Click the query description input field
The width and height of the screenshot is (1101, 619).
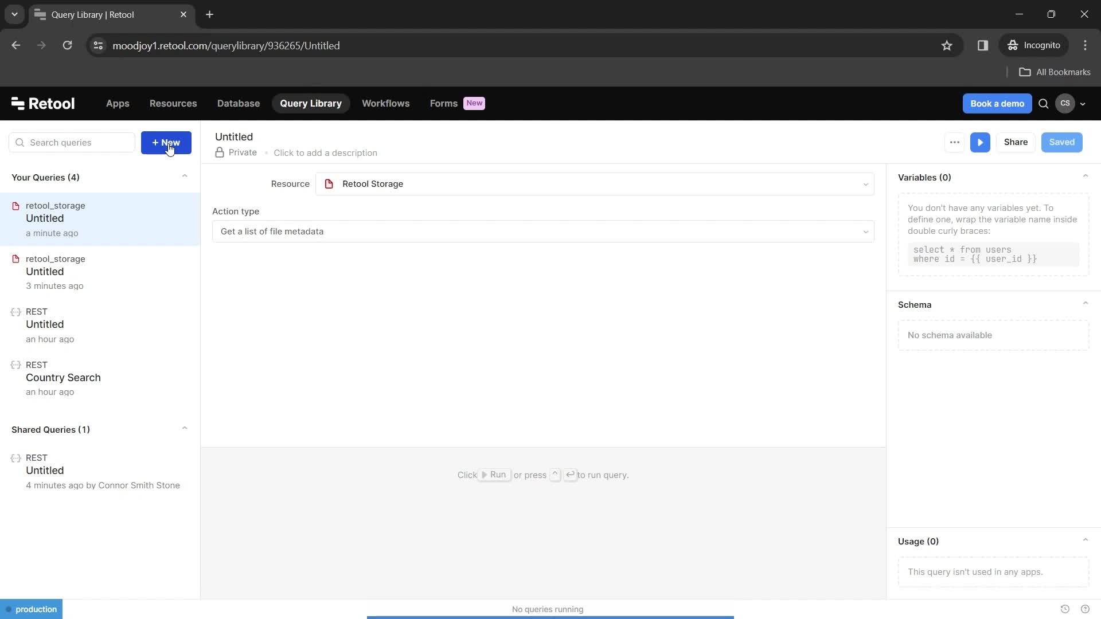coord(325,152)
